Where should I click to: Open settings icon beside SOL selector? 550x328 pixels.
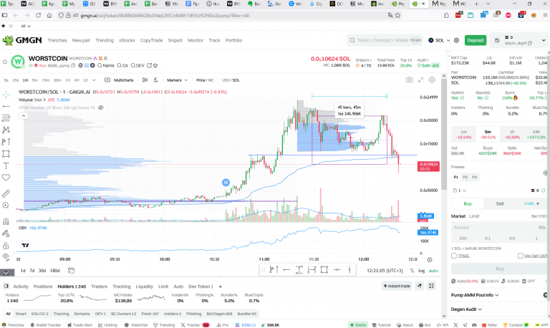(x=456, y=40)
